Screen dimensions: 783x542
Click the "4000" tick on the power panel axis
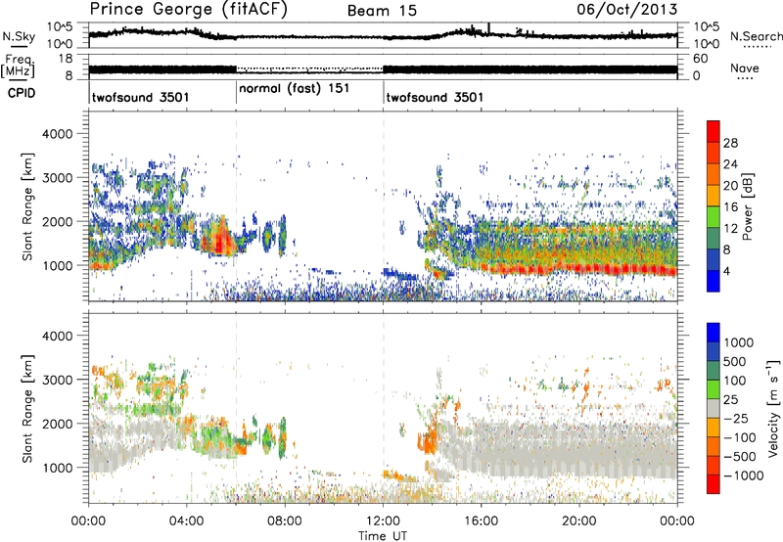coord(57,134)
